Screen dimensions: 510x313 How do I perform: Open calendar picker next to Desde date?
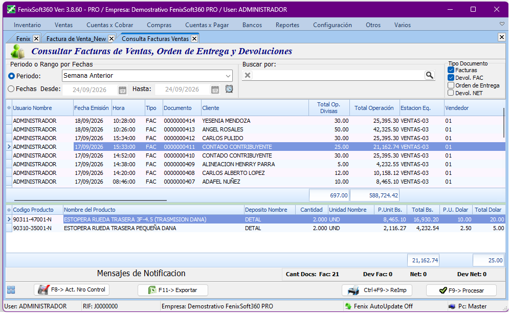pos(122,90)
